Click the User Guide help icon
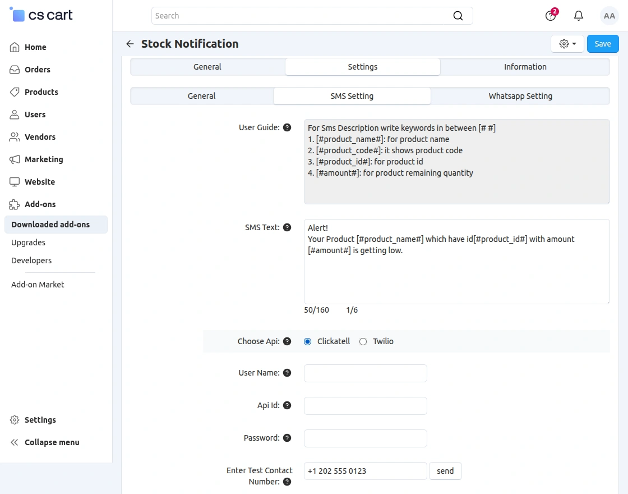This screenshot has width=628, height=494. [x=288, y=127]
